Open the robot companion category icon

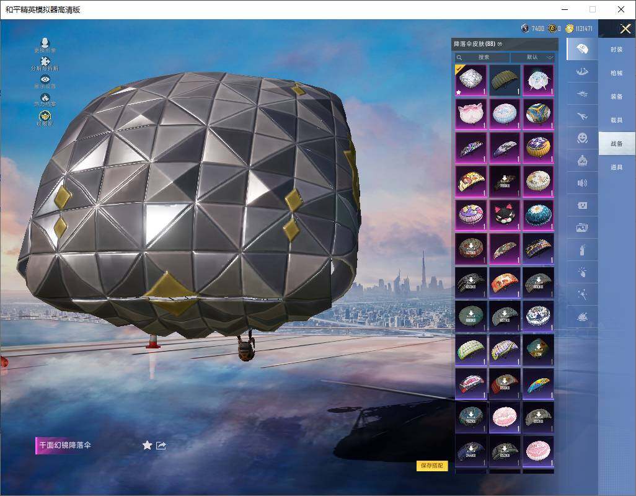583,161
